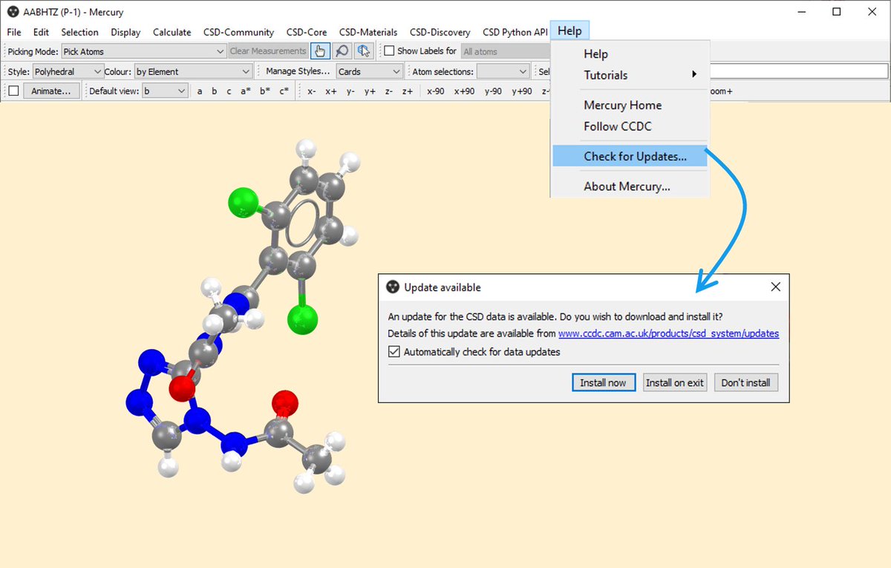Screen dimensions: 891x568
Task: Open the Selection menu
Action: [79, 32]
